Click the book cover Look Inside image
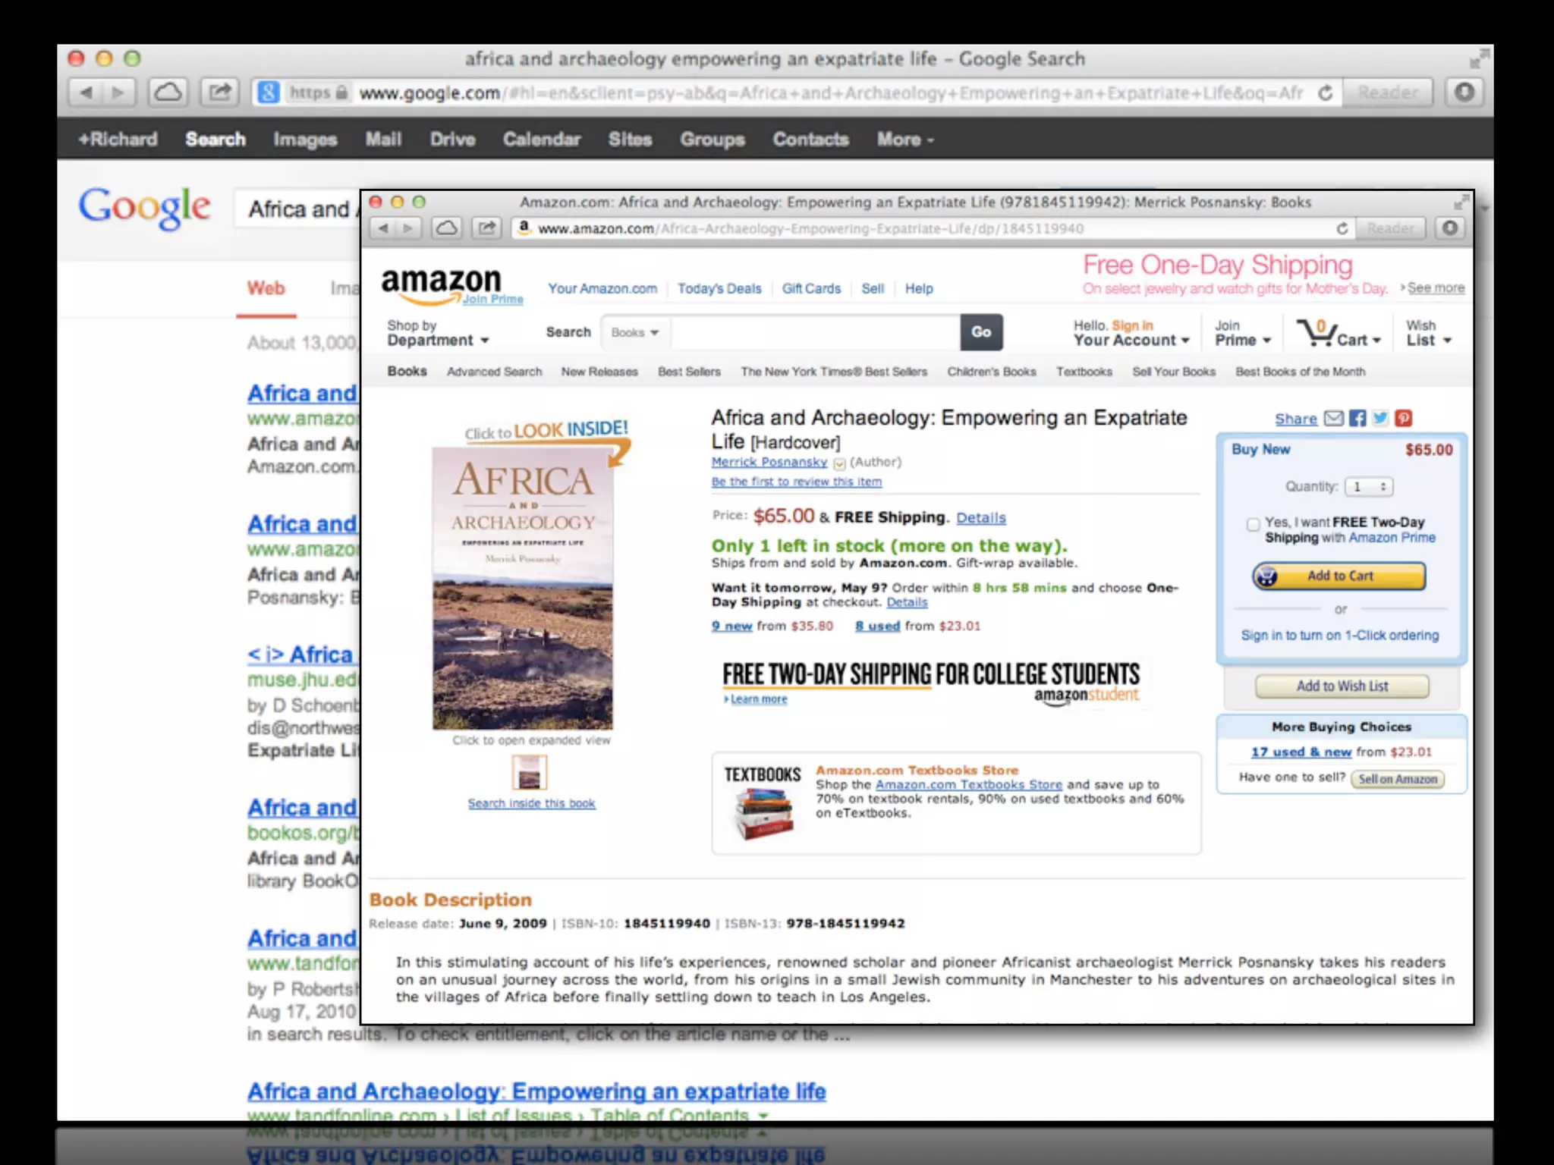1554x1165 pixels. [523, 588]
